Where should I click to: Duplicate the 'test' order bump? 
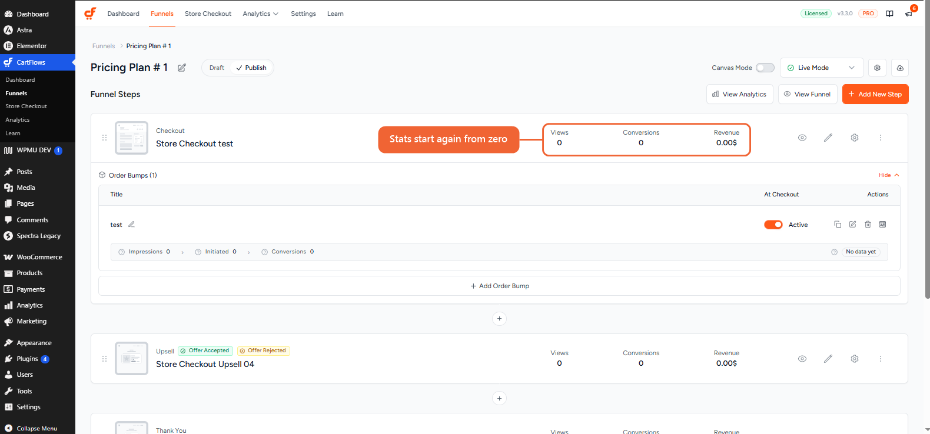pyautogui.click(x=838, y=224)
